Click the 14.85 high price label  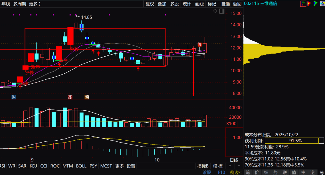pos(86,17)
